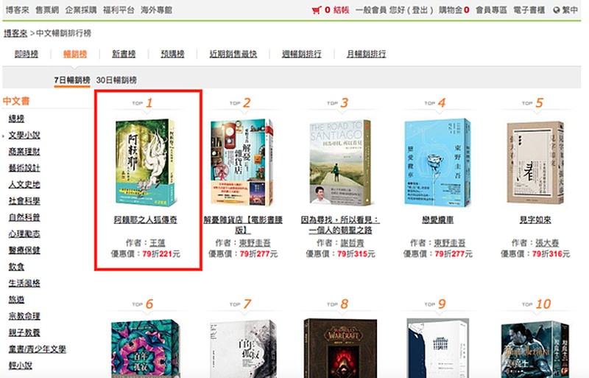
Task: Open 電子書櫃 in top navigation
Action: 529,10
